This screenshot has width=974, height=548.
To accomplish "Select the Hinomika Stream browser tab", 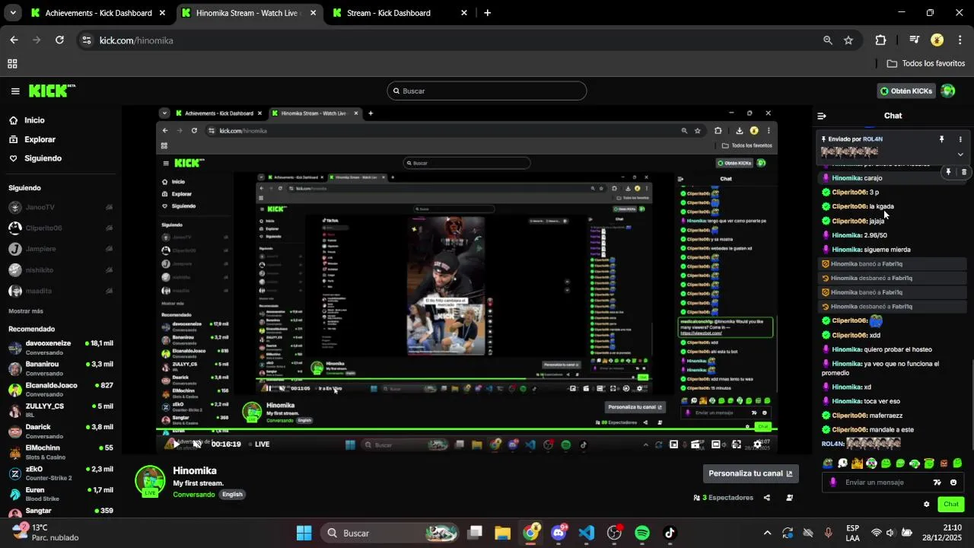I will point(250,13).
